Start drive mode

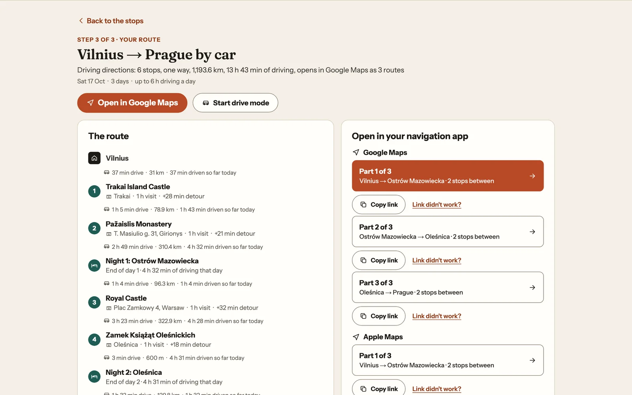tap(235, 103)
